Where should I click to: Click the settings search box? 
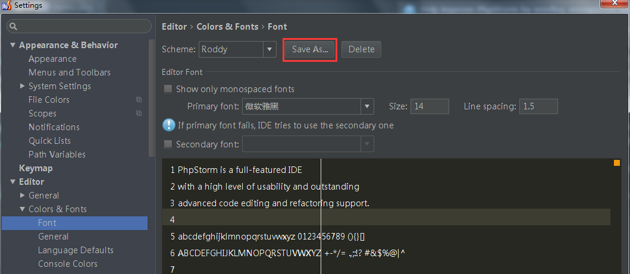pyautogui.click(x=79, y=27)
